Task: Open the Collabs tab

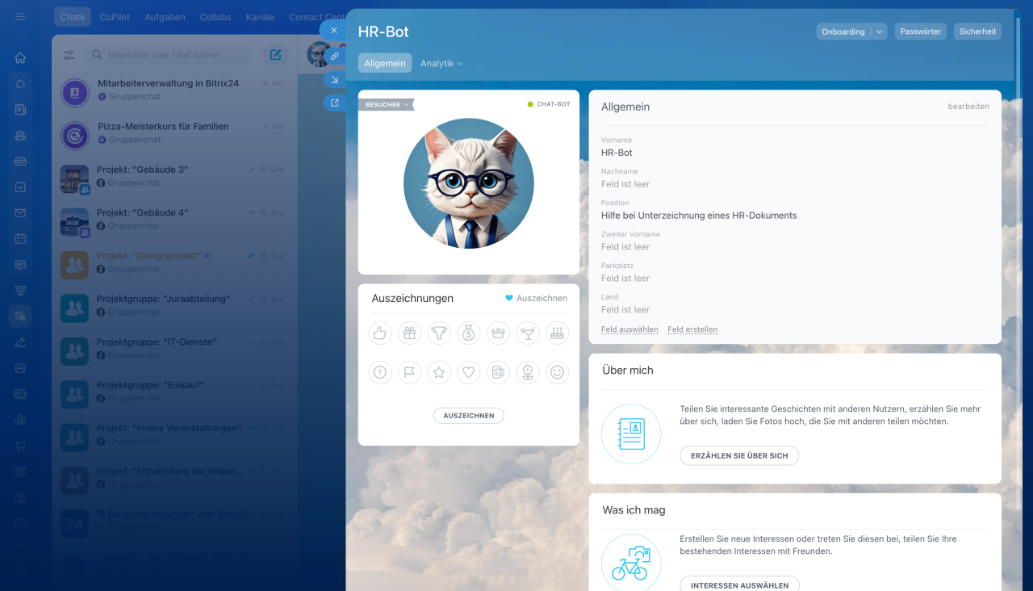Action: point(215,17)
